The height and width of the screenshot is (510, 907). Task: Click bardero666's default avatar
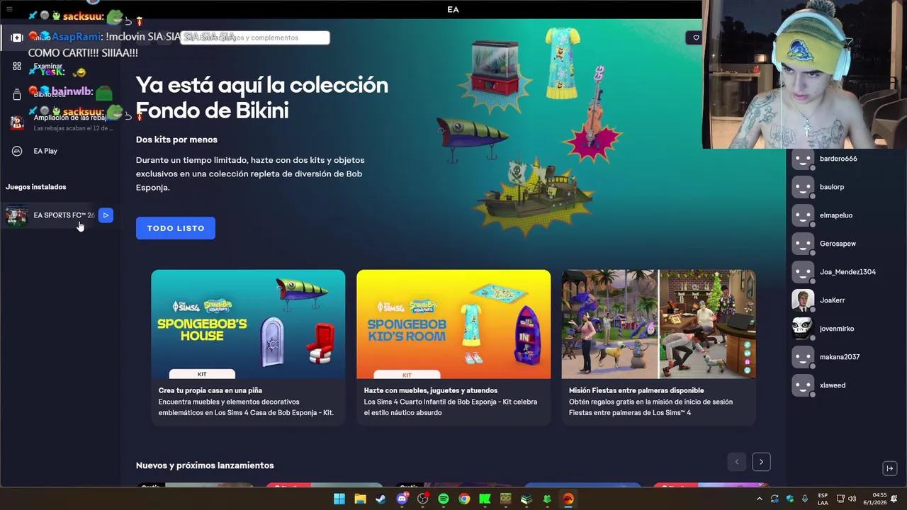coord(803,159)
